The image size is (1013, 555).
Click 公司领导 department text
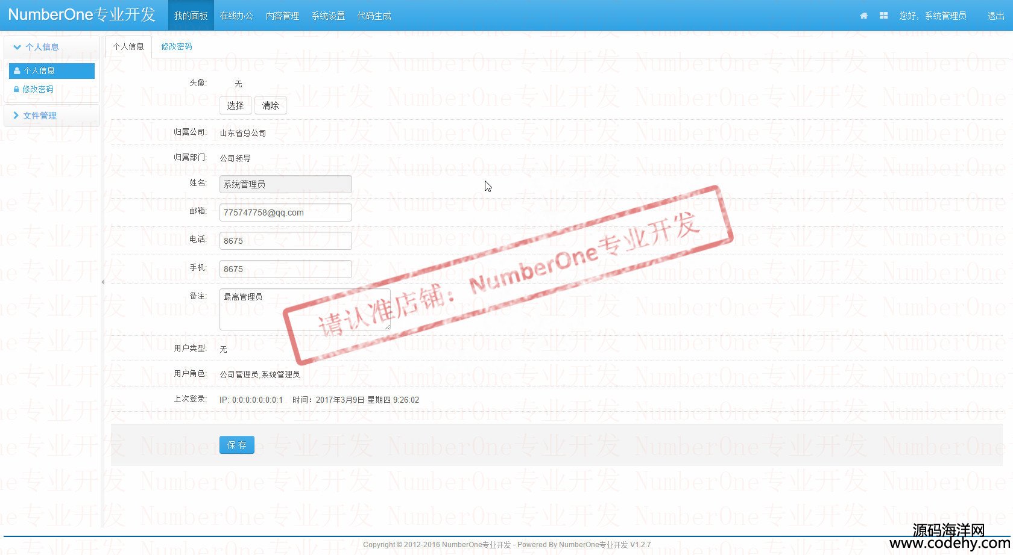235,158
